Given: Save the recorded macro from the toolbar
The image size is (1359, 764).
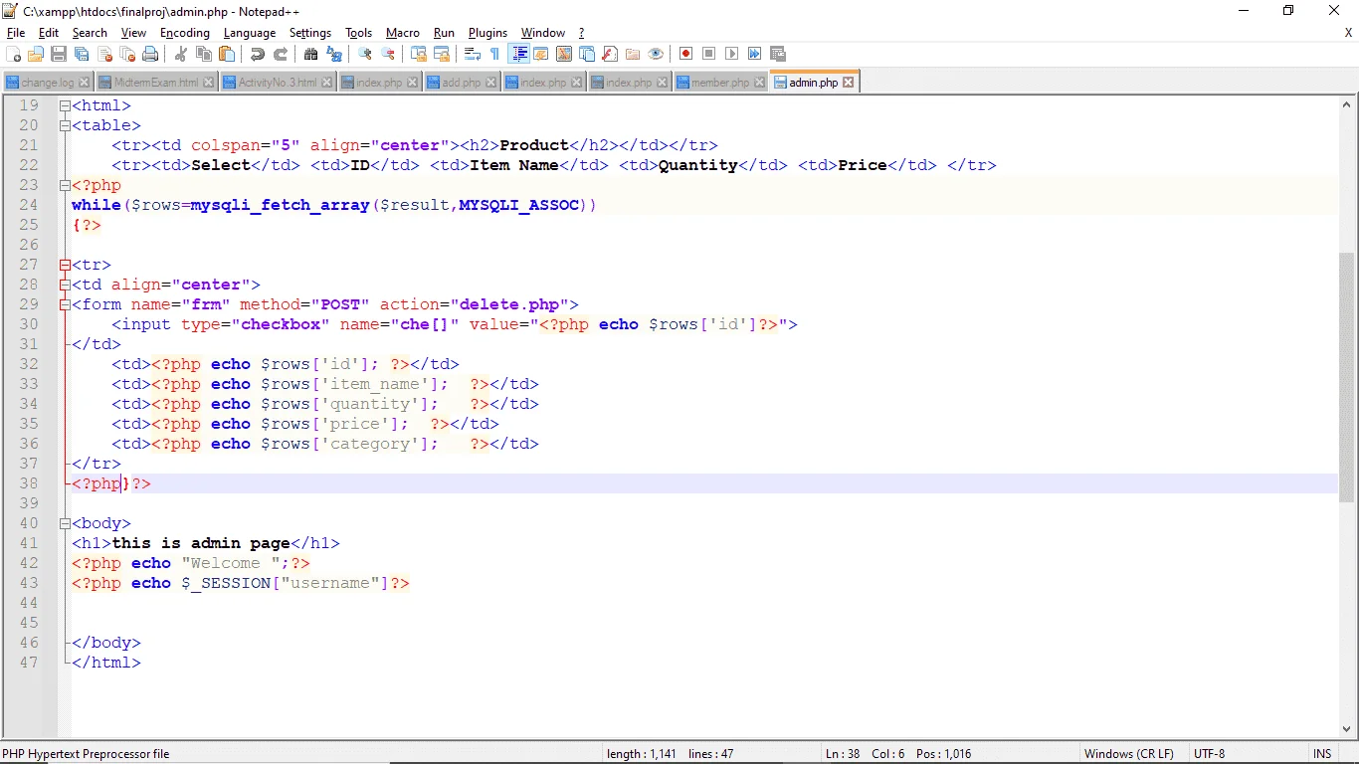Looking at the screenshot, I should pos(777,54).
